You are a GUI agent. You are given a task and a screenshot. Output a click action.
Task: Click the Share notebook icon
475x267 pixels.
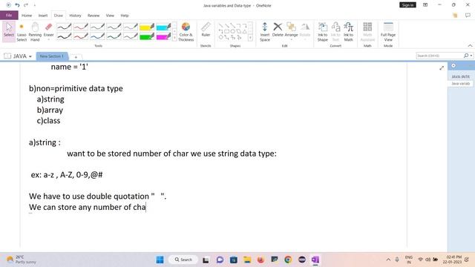(x=455, y=15)
